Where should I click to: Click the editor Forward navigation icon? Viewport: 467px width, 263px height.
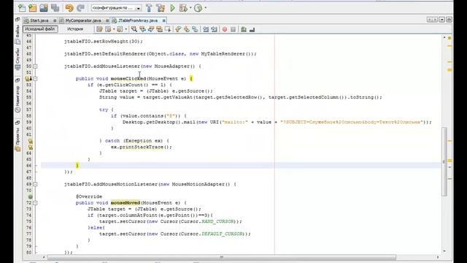coord(120,29)
